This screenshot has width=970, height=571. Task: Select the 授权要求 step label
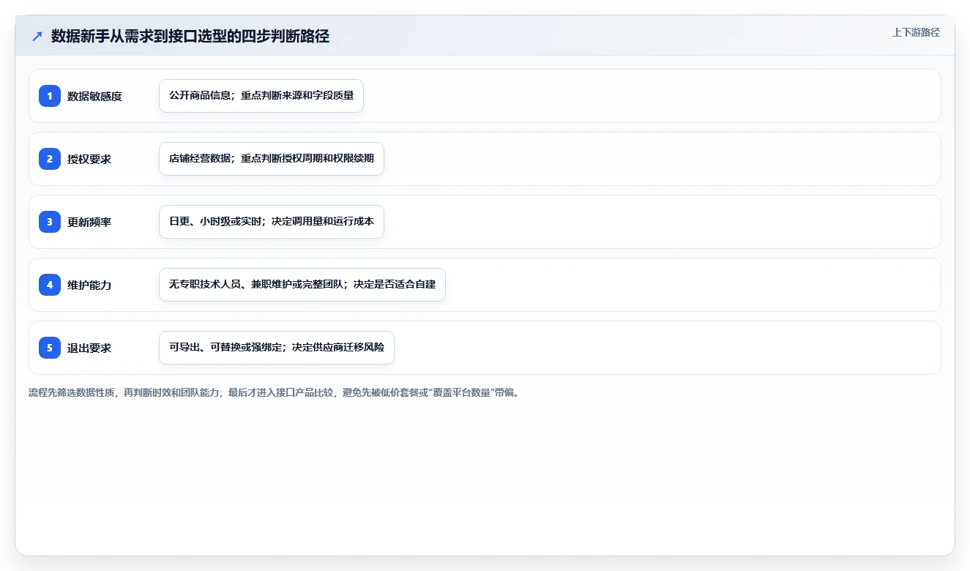point(89,159)
